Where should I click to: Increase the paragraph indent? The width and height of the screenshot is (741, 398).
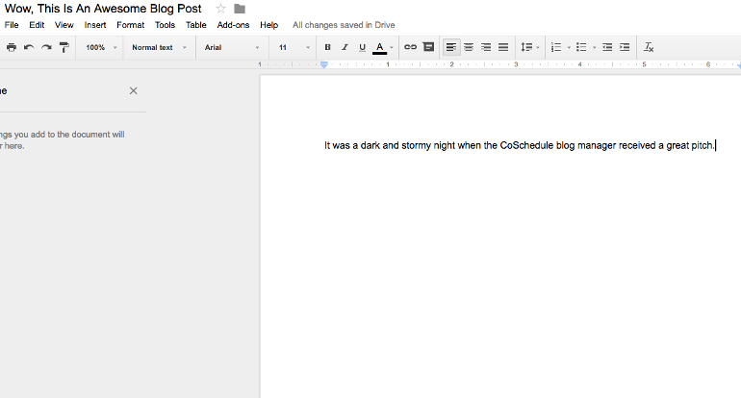tap(625, 47)
